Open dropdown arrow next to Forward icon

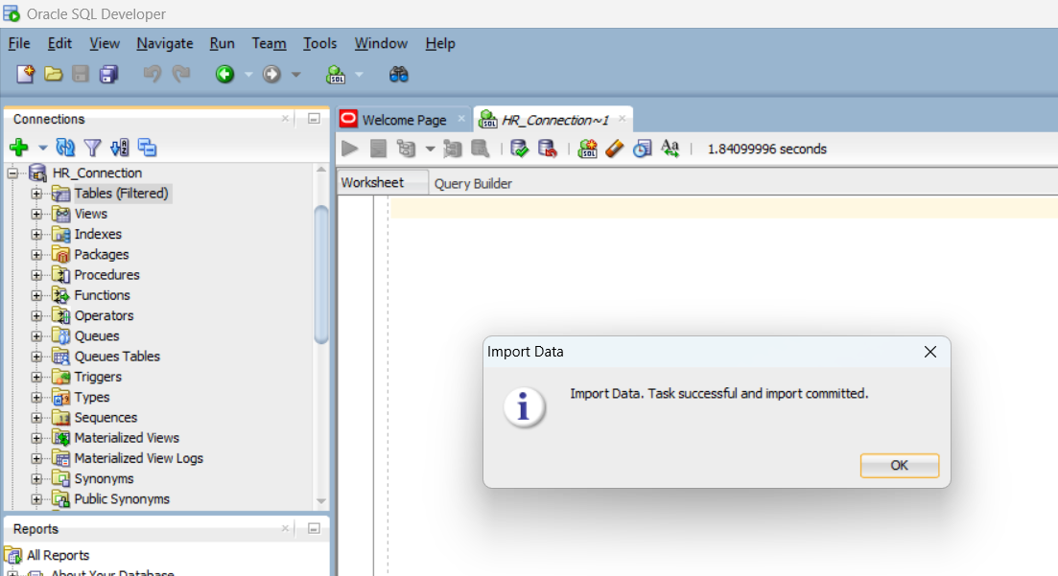click(x=295, y=74)
